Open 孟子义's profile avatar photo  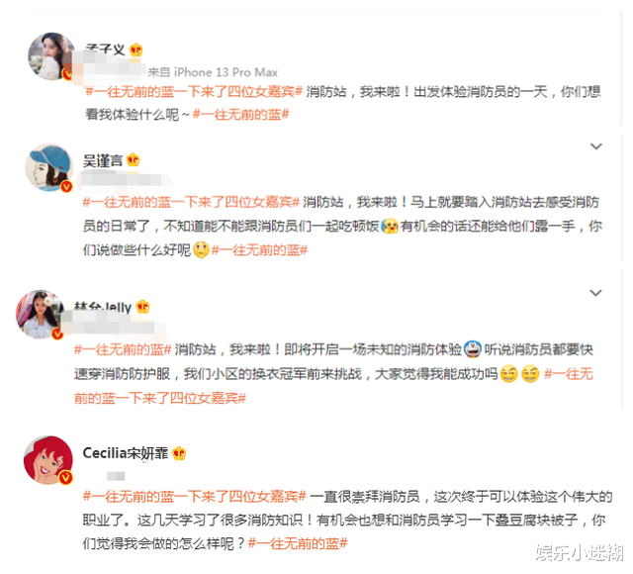coord(51,56)
